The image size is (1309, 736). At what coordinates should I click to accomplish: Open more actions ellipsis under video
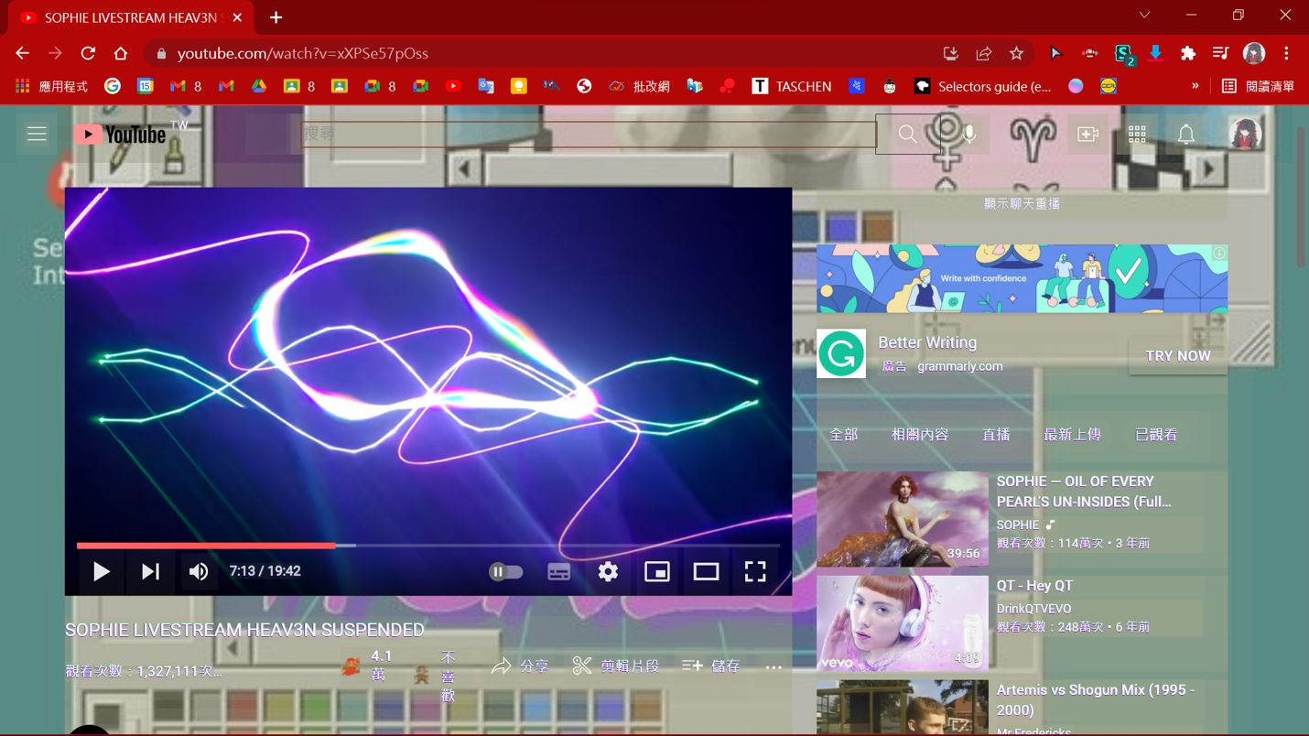[x=773, y=667]
